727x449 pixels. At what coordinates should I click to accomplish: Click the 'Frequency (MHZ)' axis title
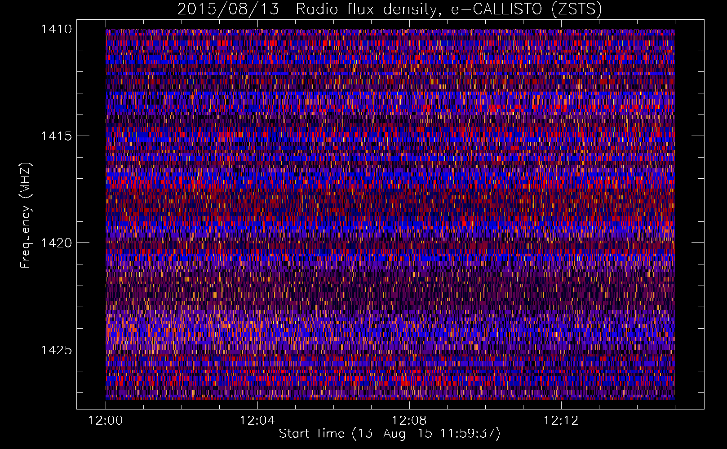26,216
